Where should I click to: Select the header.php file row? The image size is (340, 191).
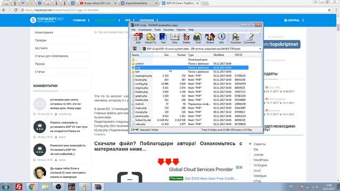(190, 100)
